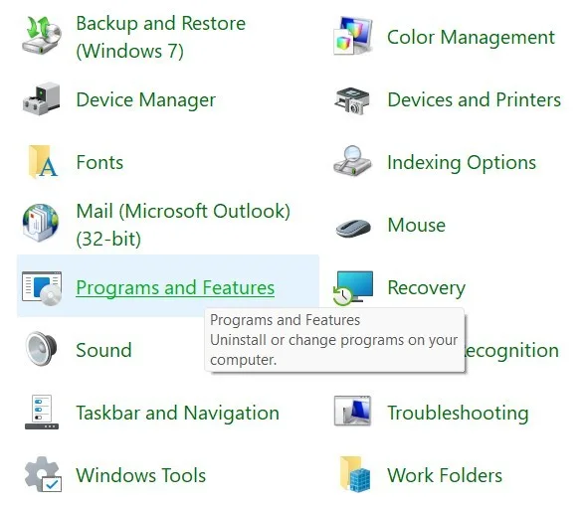
Task: Open the Indexing Options magnifier icon
Action: pyautogui.click(x=352, y=161)
